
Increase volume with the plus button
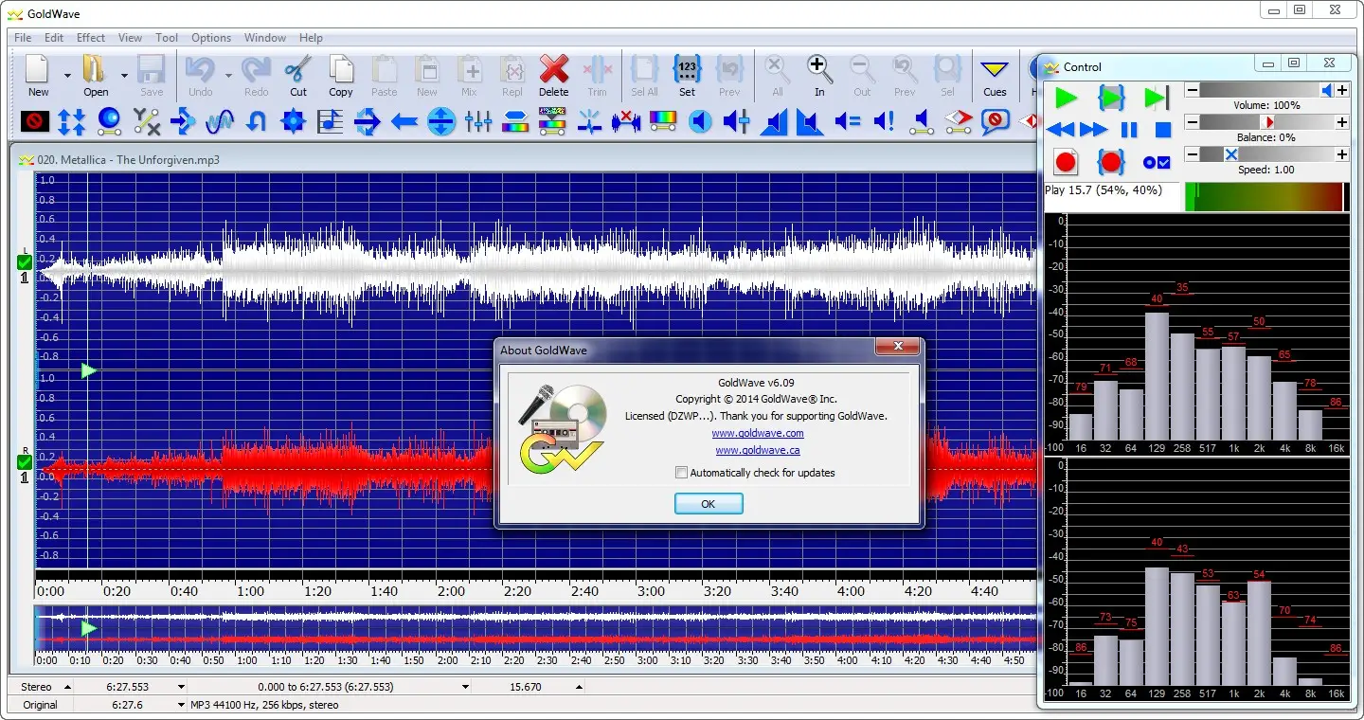[1342, 90]
